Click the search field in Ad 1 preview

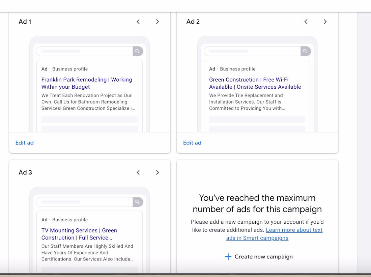[84, 51]
